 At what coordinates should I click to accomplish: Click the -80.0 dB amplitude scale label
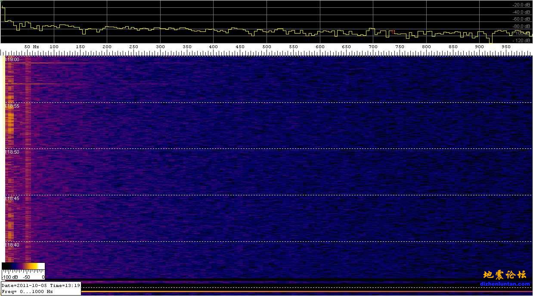[521, 27]
